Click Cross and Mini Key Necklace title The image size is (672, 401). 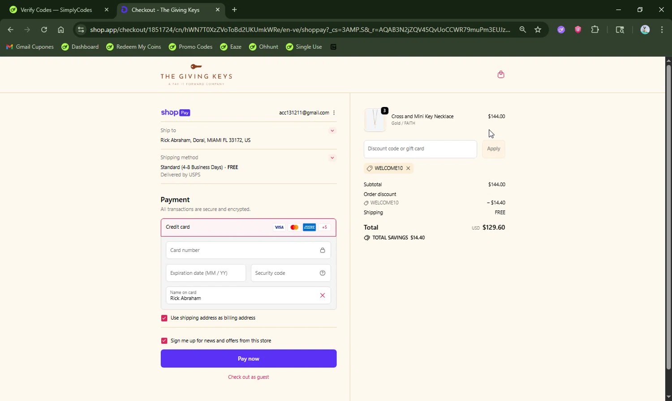tap(422, 116)
